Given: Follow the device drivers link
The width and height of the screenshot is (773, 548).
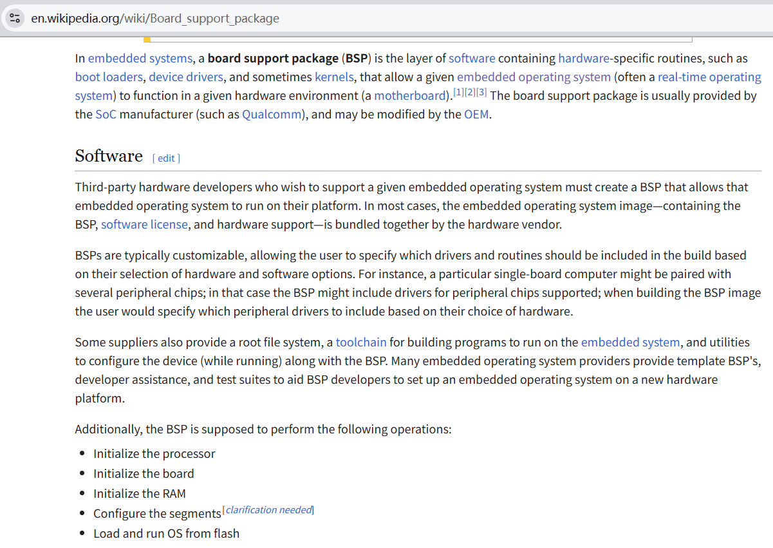Looking at the screenshot, I should point(186,77).
